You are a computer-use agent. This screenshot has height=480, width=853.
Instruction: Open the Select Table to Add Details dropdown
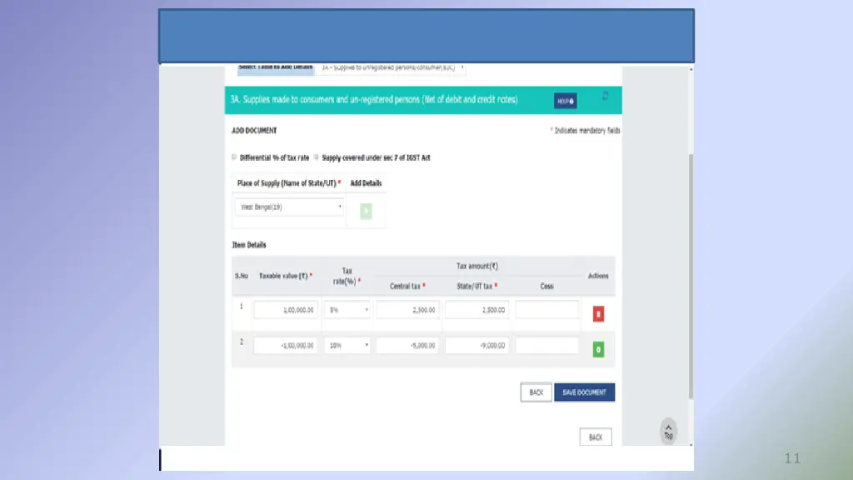point(390,67)
